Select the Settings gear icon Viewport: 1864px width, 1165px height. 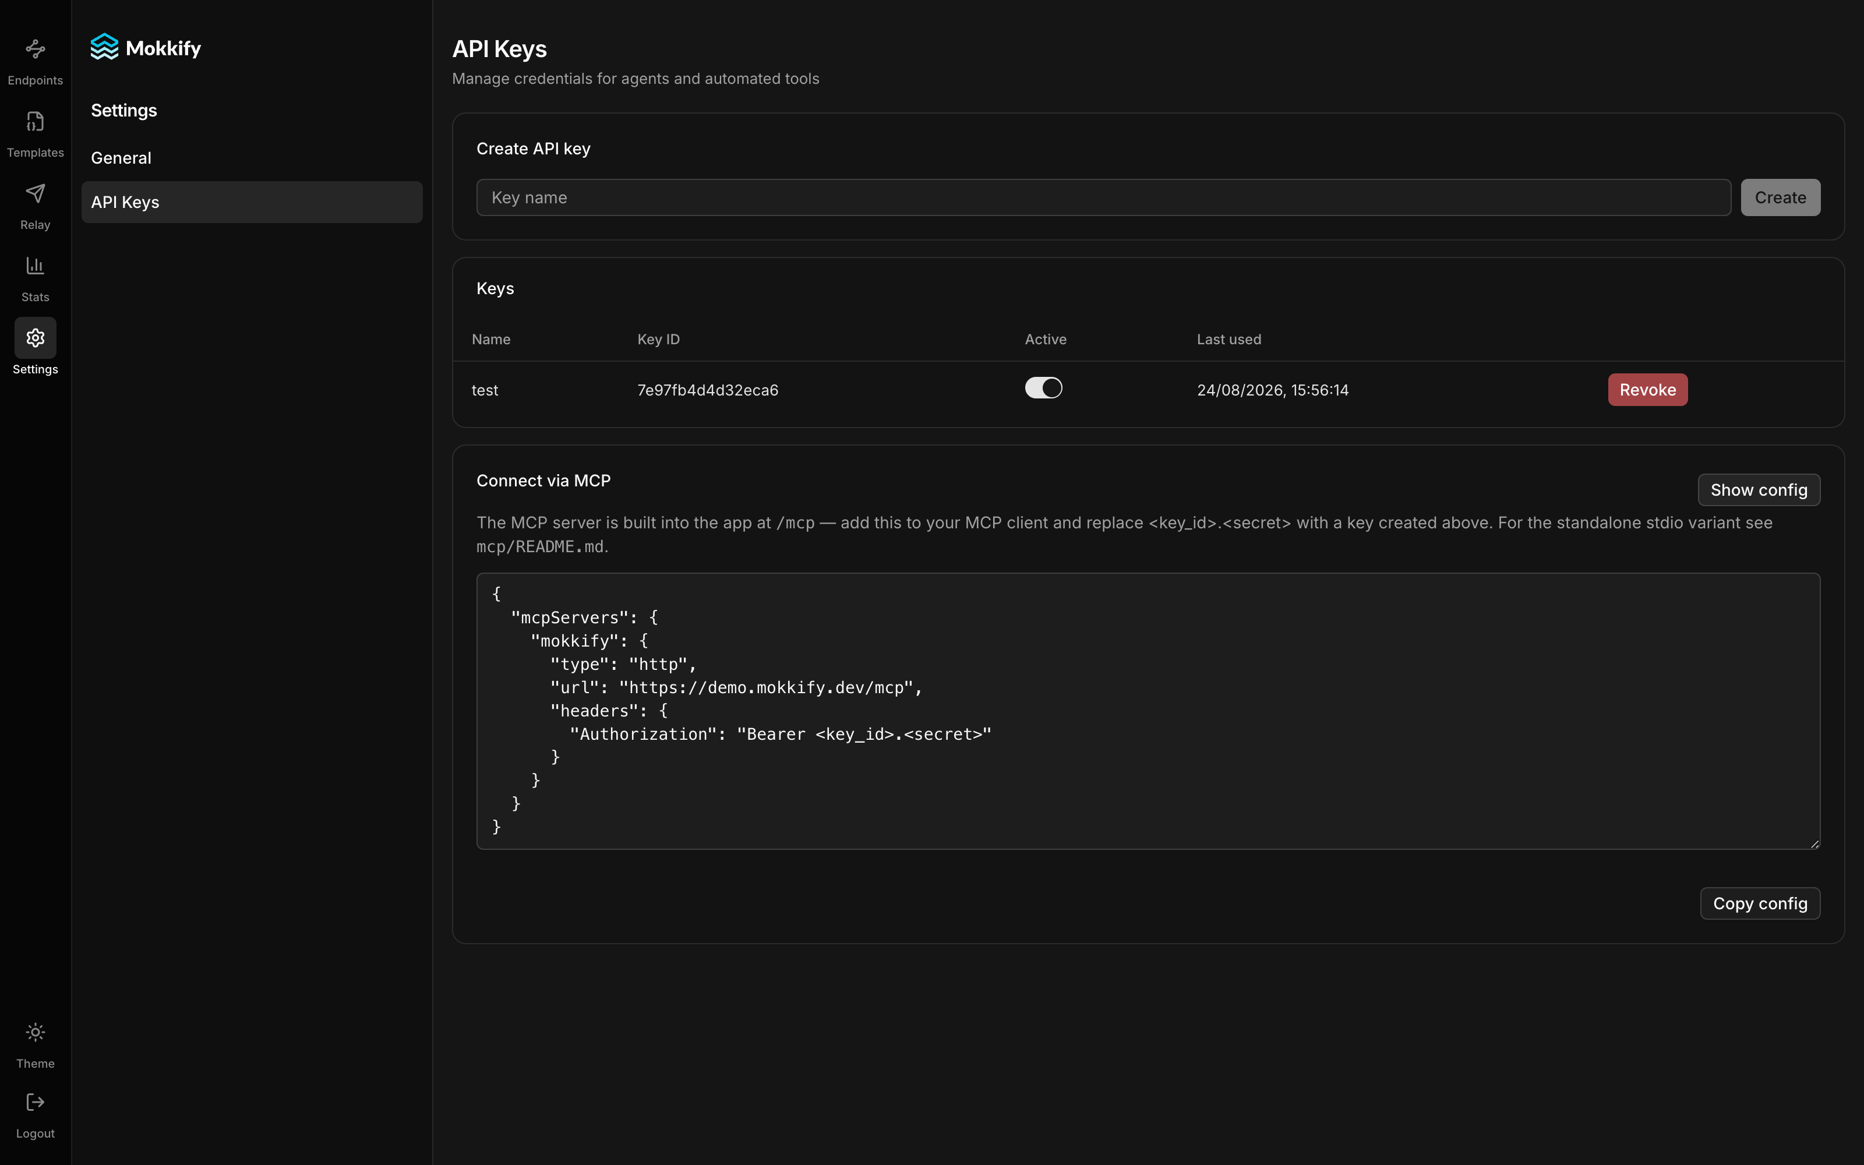(x=36, y=337)
